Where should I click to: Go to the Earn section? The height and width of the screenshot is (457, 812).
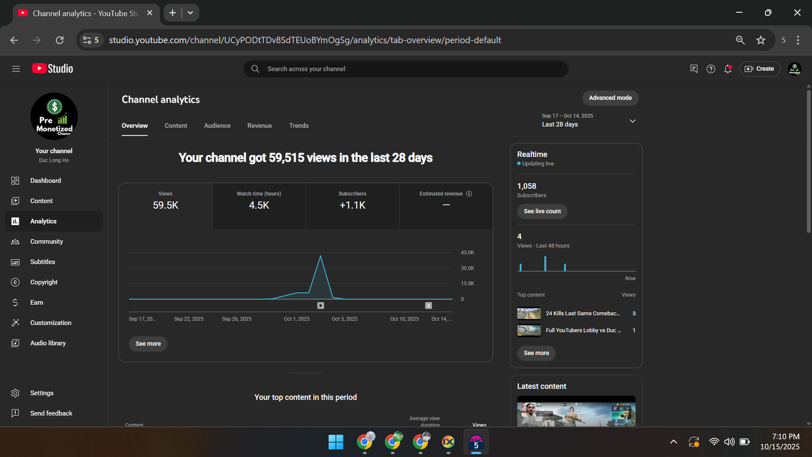(37, 303)
